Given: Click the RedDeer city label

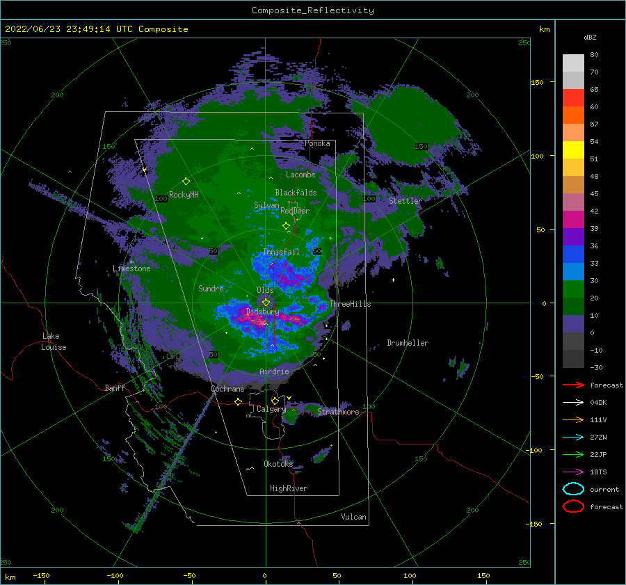Looking at the screenshot, I should (295, 211).
